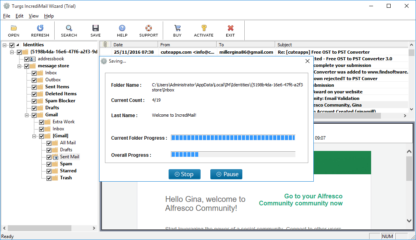Image resolution: width=416 pixels, height=240 pixels.
Task: Click the Current Folder Progress bar
Action: pyautogui.click(x=233, y=138)
